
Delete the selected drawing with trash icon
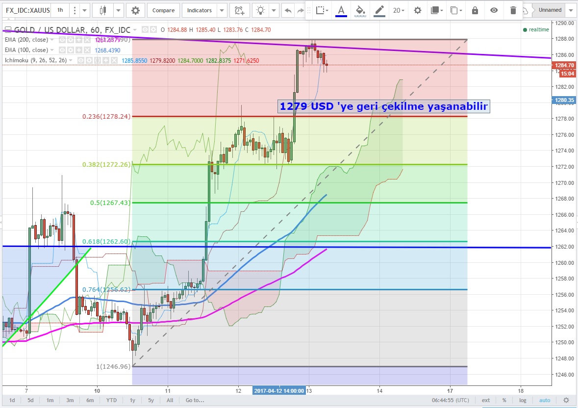513,10
